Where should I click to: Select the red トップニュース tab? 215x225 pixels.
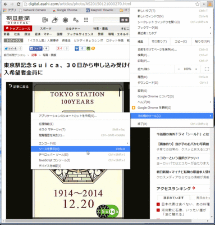tap(18, 29)
